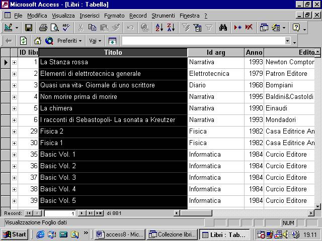Viewport: 322px width, 241px height.
Task: Click Show Only Web Toolbar icon
Action: click(x=112, y=41)
